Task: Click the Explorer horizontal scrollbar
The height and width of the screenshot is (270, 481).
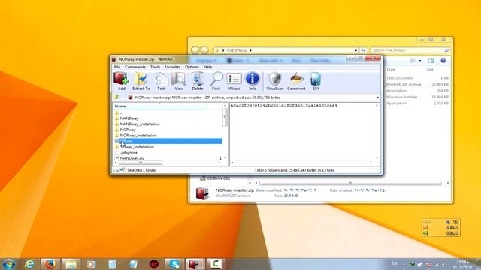Action: [x=350, y=183]
